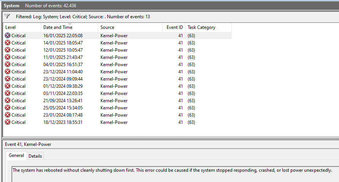
Task: Select the date 23/12/2024 09:09:44
Action: [x=63, y=79]
